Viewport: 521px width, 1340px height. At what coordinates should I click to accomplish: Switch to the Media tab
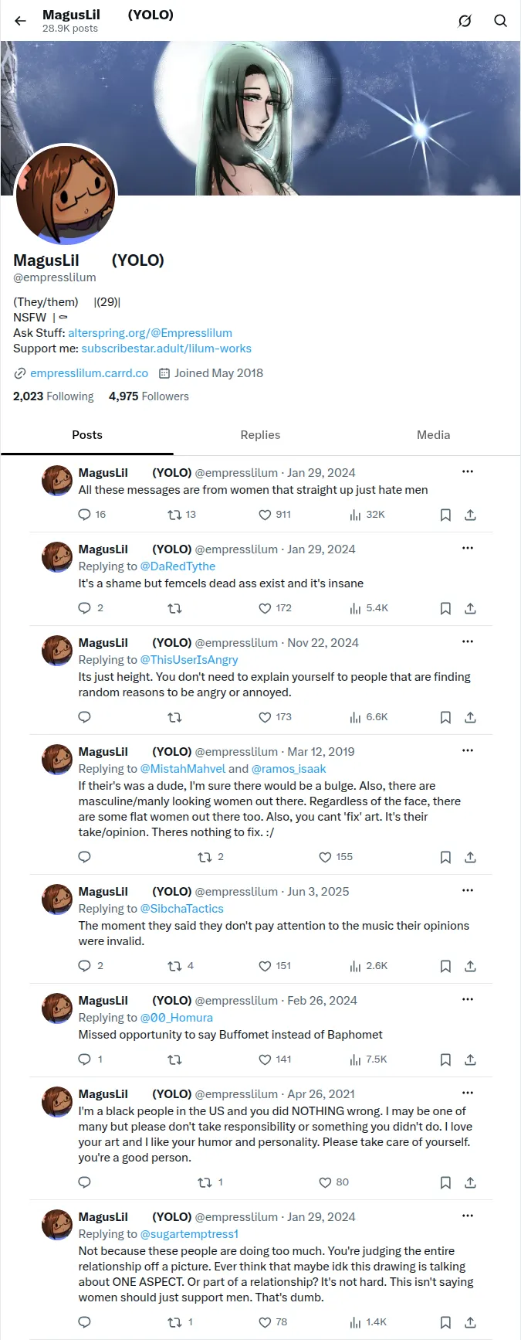(433, 435)
